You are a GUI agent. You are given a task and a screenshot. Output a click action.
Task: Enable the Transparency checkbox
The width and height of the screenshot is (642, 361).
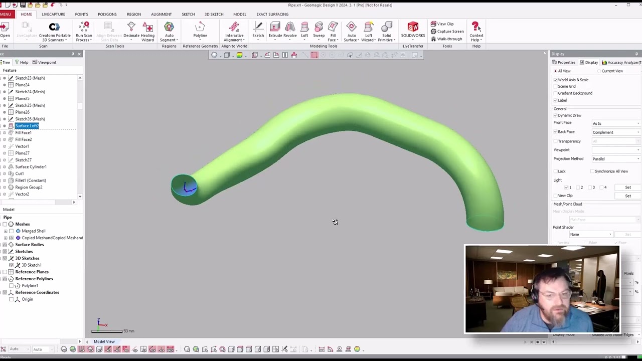pyautogui.click(x=556, y=141)
